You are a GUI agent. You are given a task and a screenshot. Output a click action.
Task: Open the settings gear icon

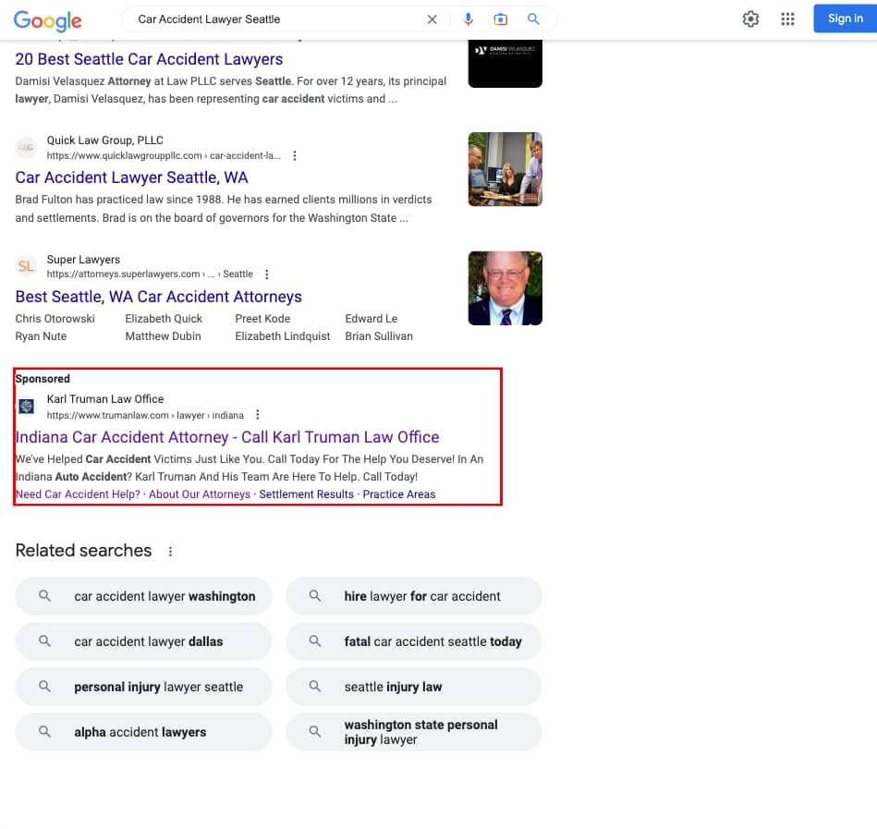[750, 19]
